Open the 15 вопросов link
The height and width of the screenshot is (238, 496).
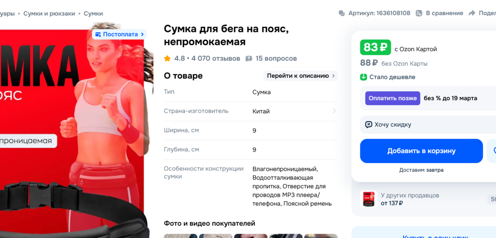(276, 59)
